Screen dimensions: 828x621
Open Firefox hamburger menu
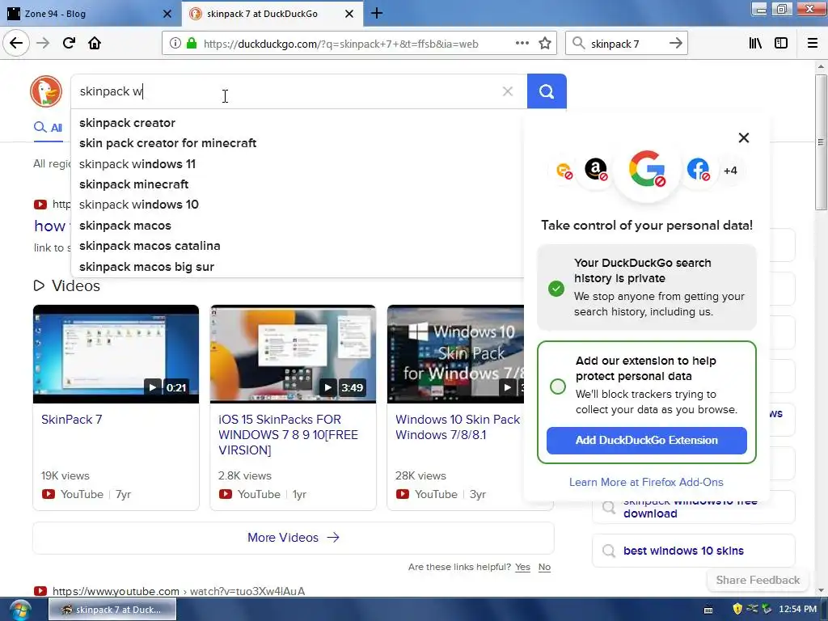tap(813, 44)
